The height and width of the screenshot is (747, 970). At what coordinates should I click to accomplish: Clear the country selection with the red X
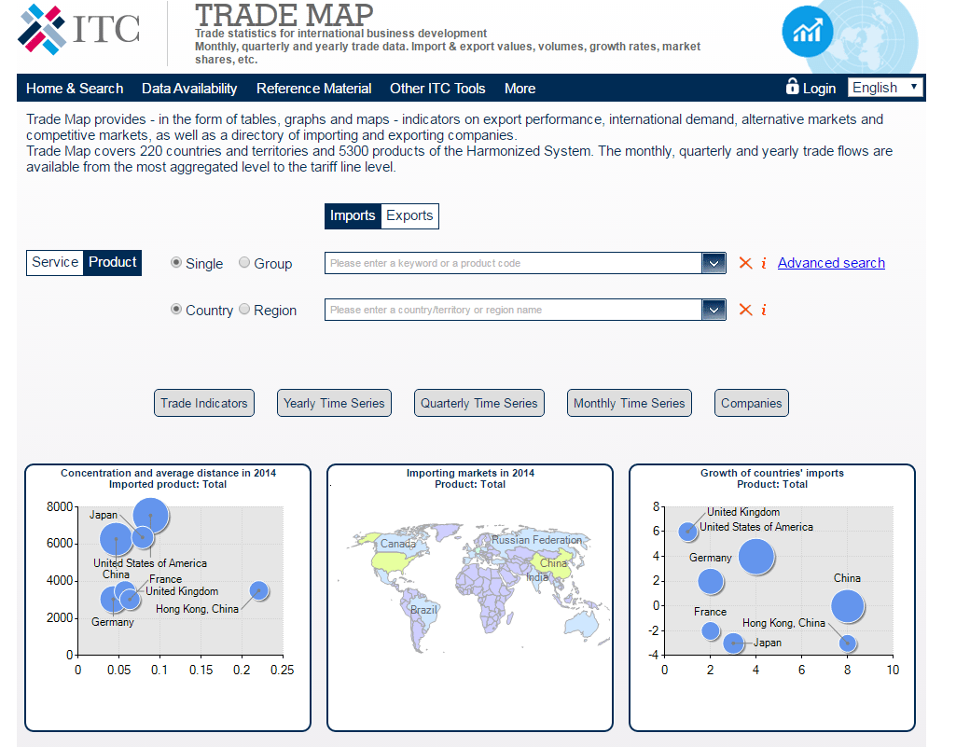pos(744,310)
